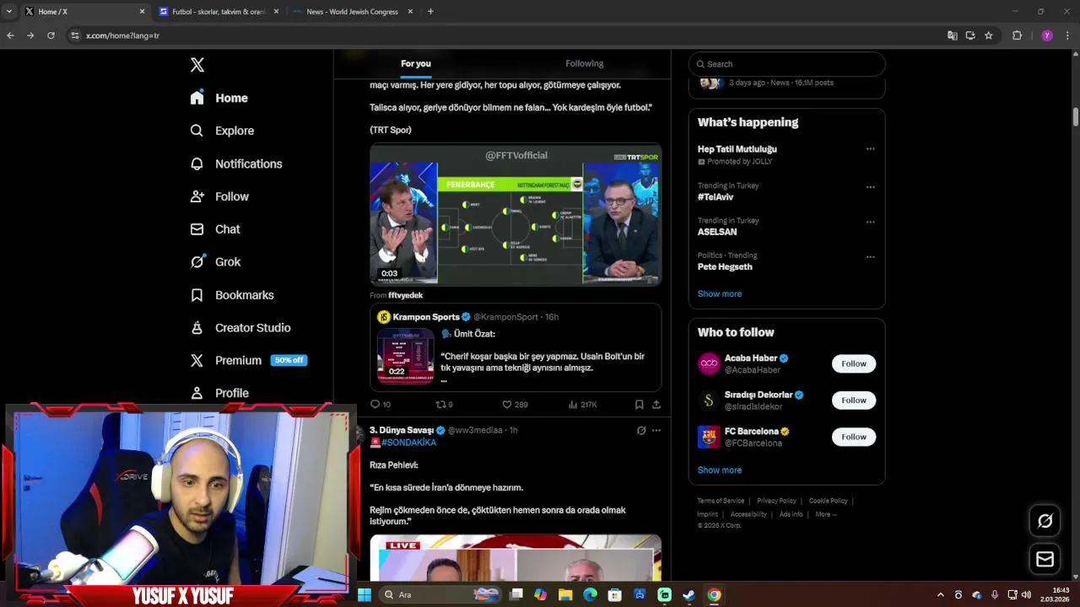1080x607 pixels.
Task: Reload the current page
Action: coord(51,35)
